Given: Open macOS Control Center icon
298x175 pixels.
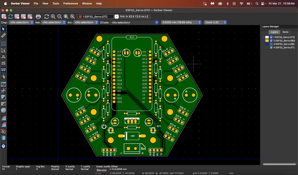Looking at the screenshot, I should tap(263, 3).
